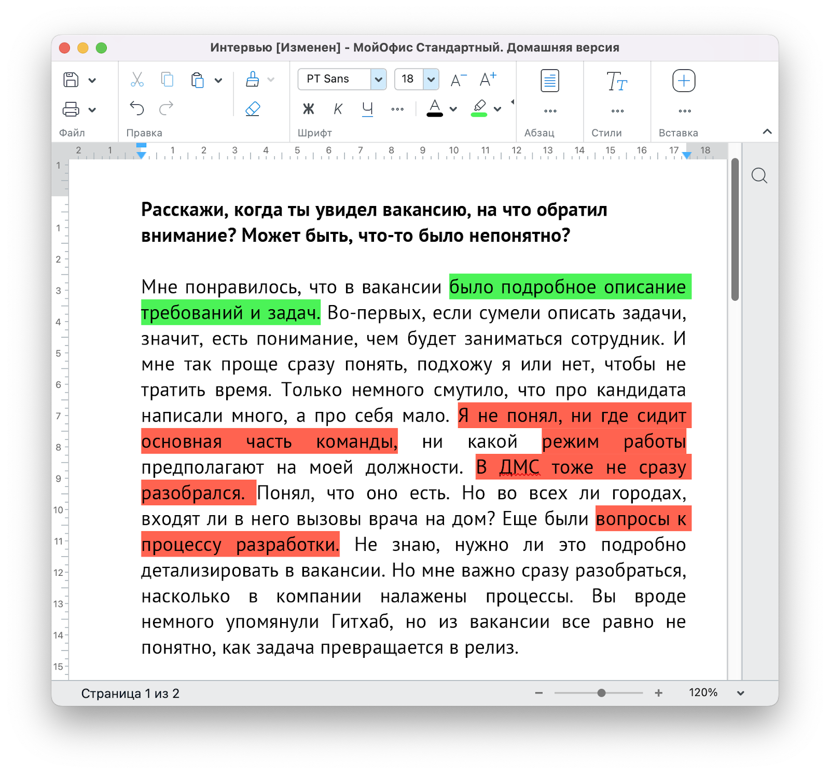Select the Copy formatting brush icon
Image resolution: width=830 pixels, height=774 pixels.
(x=253, y=79)
